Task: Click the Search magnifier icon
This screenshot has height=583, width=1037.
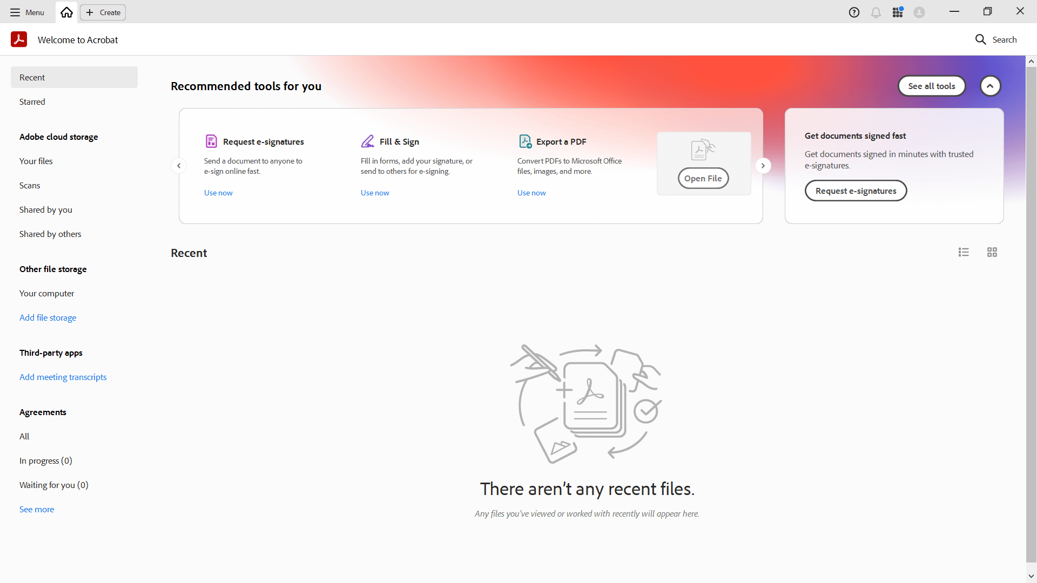Action: [981, 39]
